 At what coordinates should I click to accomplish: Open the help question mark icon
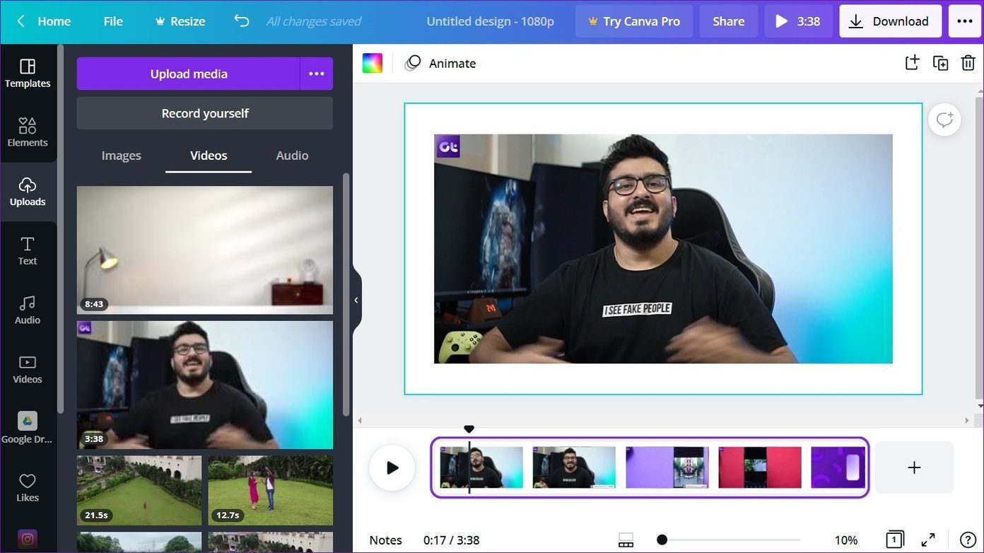coord(968,540)
